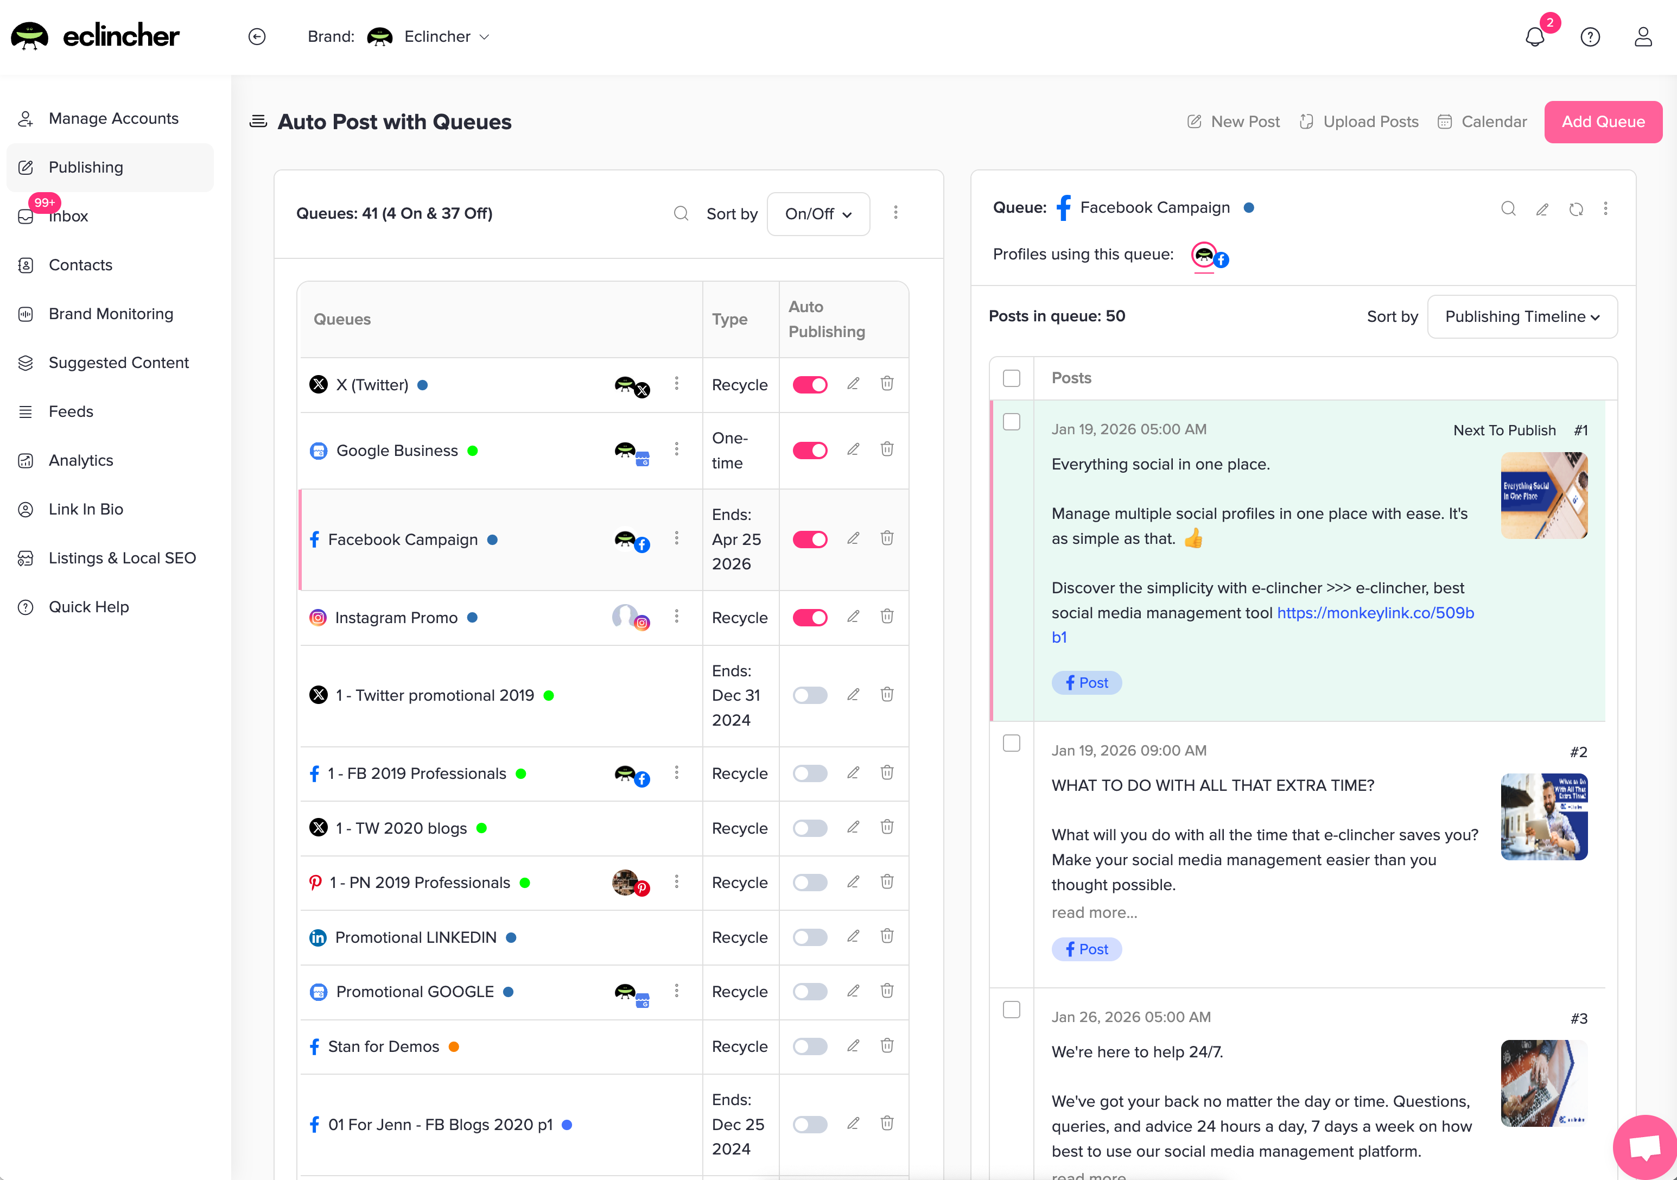Image resolution: width=1677 pixels, height=1180 pixels.
Task: Open the three-dot menu for X (Twitter) queue
Action: click(676, 384)
